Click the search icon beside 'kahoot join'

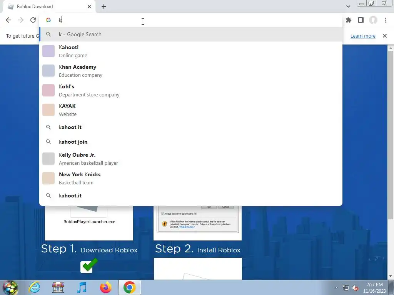(48, 142)
